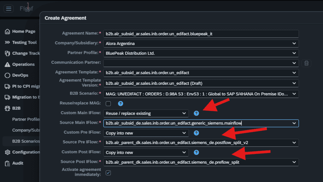Click the Home Page house icon
323x182 pixels.
click(8, 31)
